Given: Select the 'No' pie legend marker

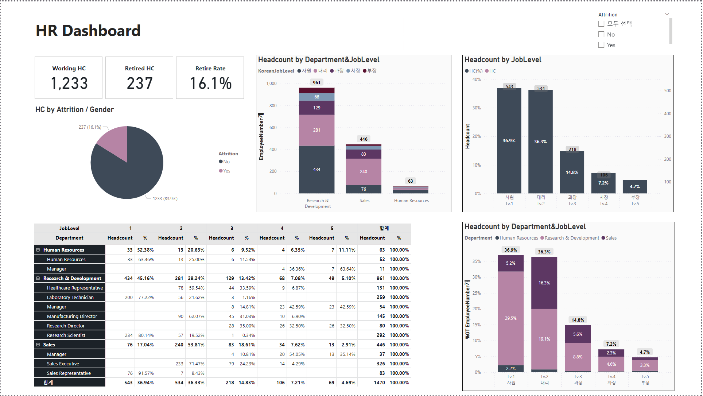Looking at the screenshot, I should pos(221,162).
